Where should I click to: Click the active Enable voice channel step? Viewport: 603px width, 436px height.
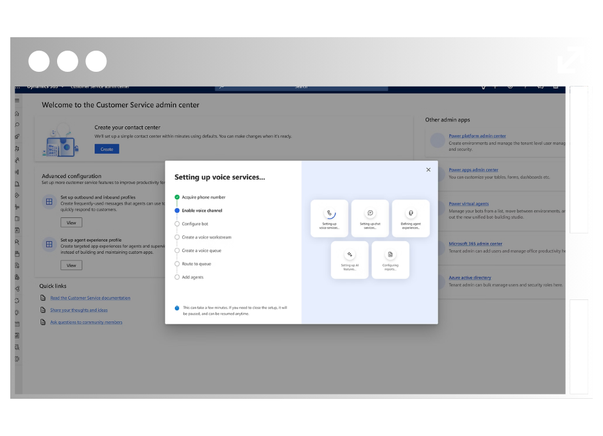tap(198, 210)
